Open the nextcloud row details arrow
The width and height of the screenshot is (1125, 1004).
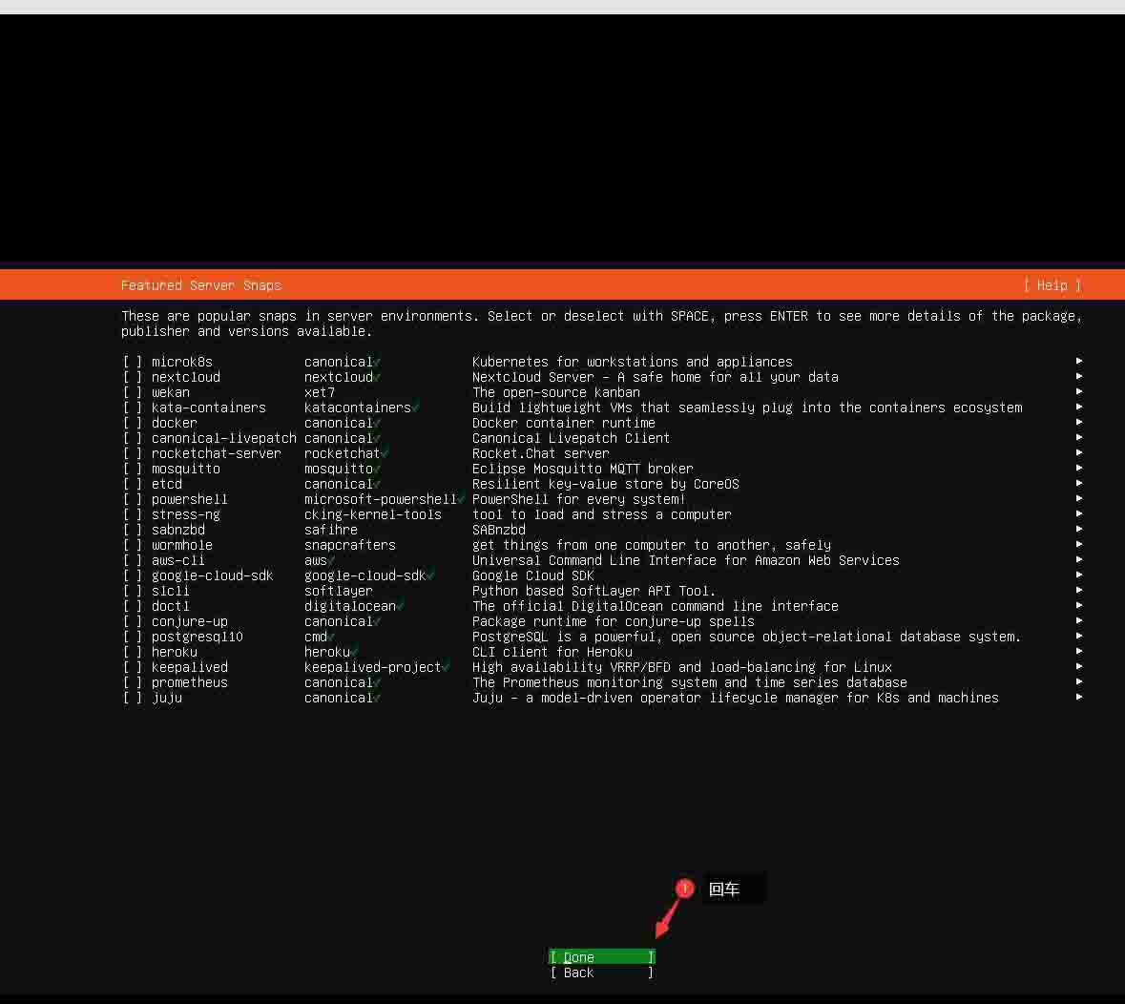click(1078, 376)
